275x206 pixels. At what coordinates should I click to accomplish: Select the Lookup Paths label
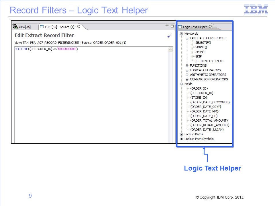pyautogui.click(x=194, y=134)
